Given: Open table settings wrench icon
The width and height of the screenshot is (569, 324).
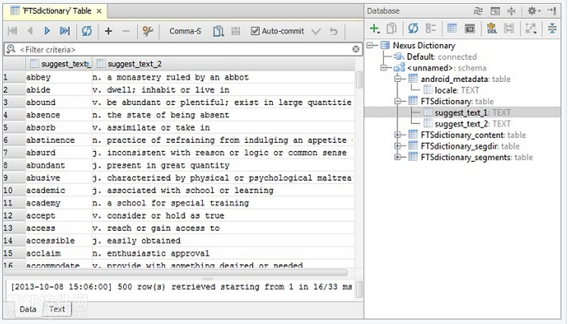Looking at the screenshot, I should [x=147, y=31].
